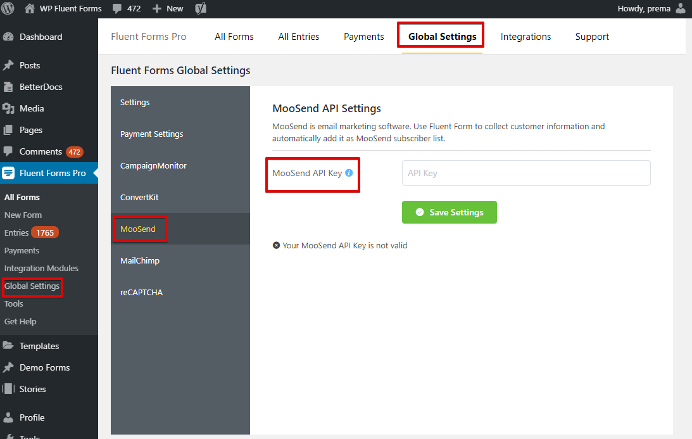Open Media in WordPress sidebar
Viewport: 692px width, 439px height.
click(x=31, y=109)
